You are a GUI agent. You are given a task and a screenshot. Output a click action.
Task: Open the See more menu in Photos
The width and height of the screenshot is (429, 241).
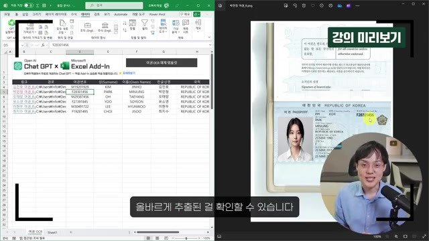point(357,5)
